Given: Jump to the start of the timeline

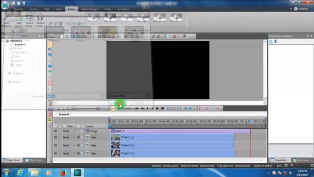Looking at the screenshot, I should coord(137,108).
